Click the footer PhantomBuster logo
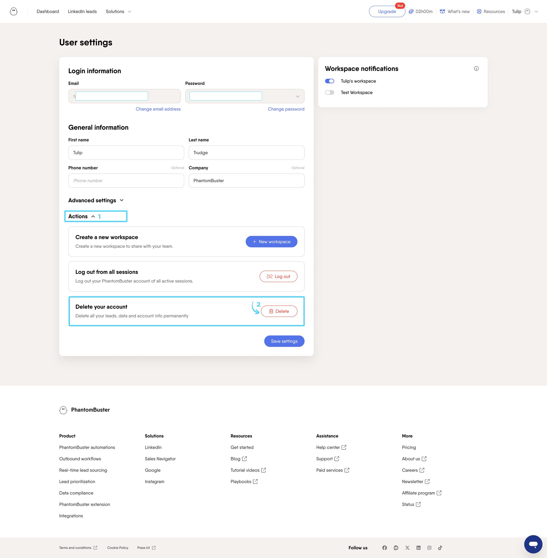Image resolution: width=547 pixels, height=558 pixels. tap(84, 410)
